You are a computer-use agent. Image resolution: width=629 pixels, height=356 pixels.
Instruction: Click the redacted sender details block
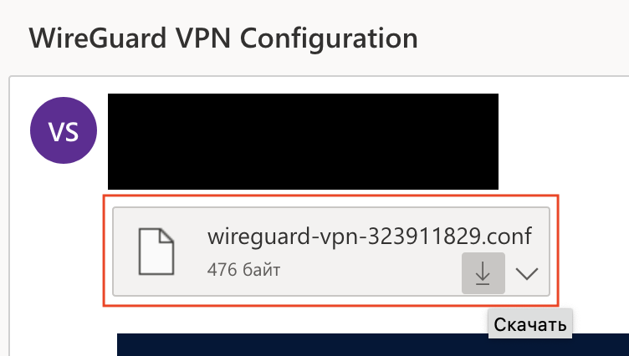coord(303,140)
